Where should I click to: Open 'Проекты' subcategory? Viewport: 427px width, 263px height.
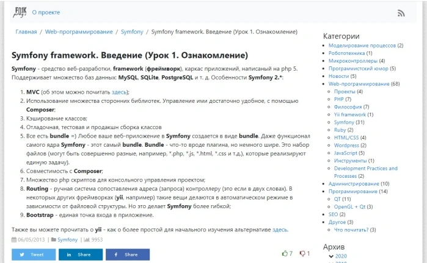pos(345,91)
